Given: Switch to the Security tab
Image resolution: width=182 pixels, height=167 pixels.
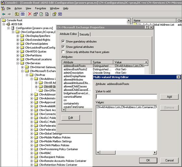Looking at the screenshot, I should click(x=84, y=35).
